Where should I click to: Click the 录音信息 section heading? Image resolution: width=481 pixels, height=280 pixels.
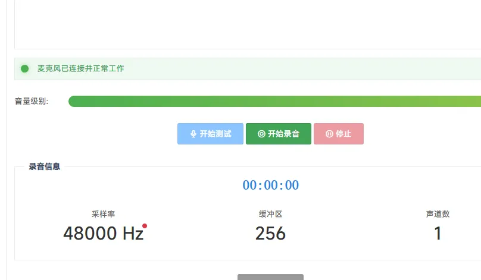click(45, 166)
